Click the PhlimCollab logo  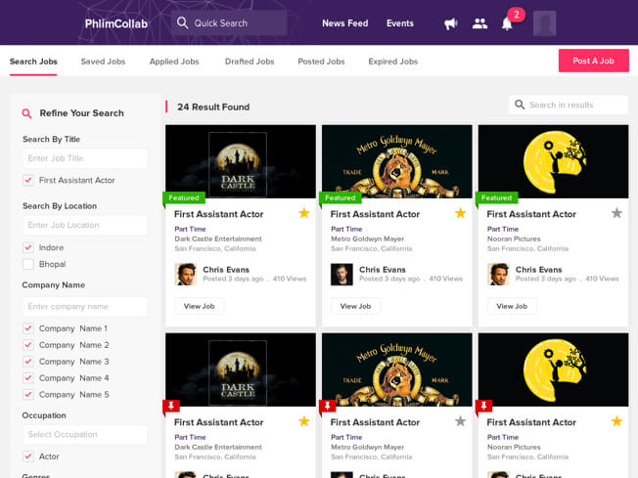(116, 23)
